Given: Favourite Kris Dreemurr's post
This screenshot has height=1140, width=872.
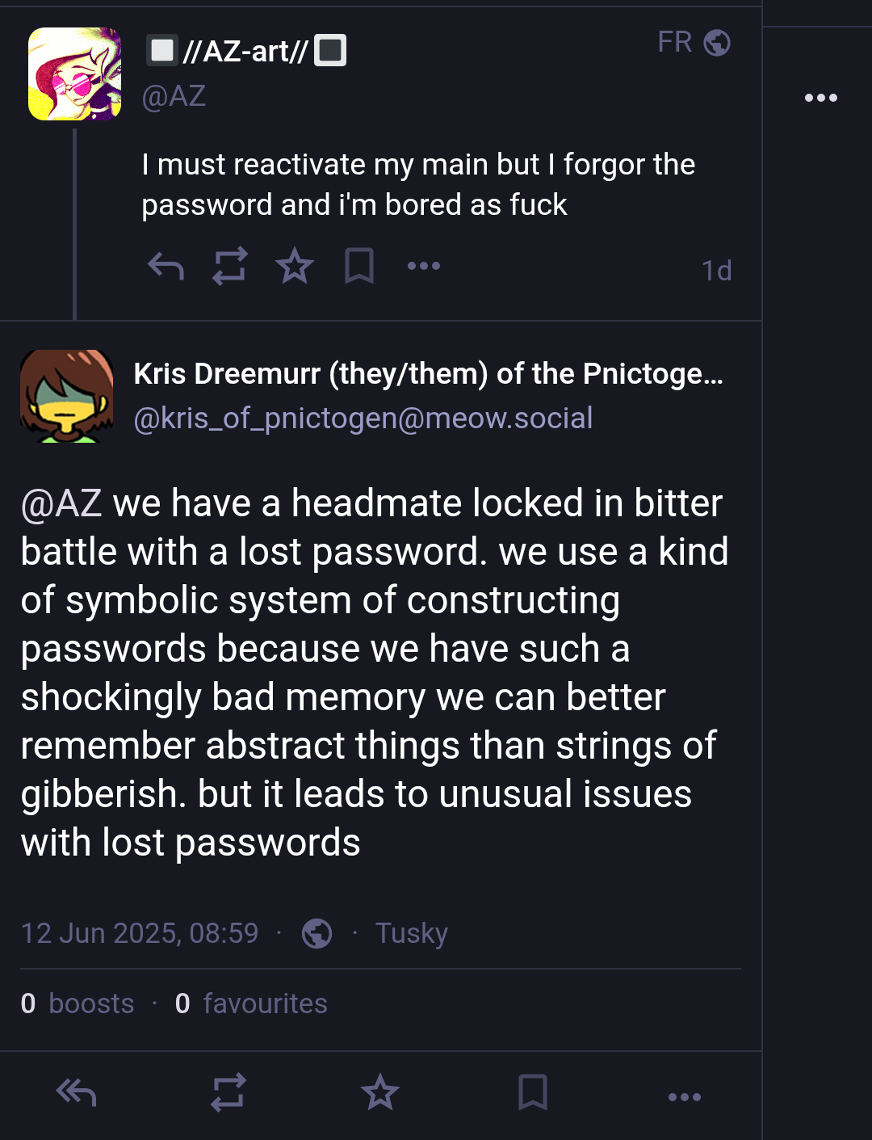Looking at the screenshot, I should point(380,1093).
